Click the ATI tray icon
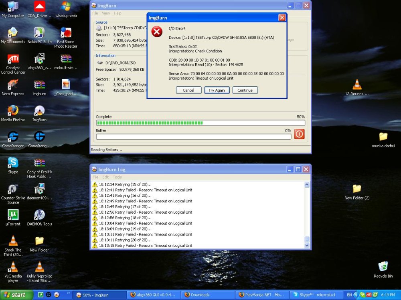Screen dimensions: 401x300 point(369,295)
